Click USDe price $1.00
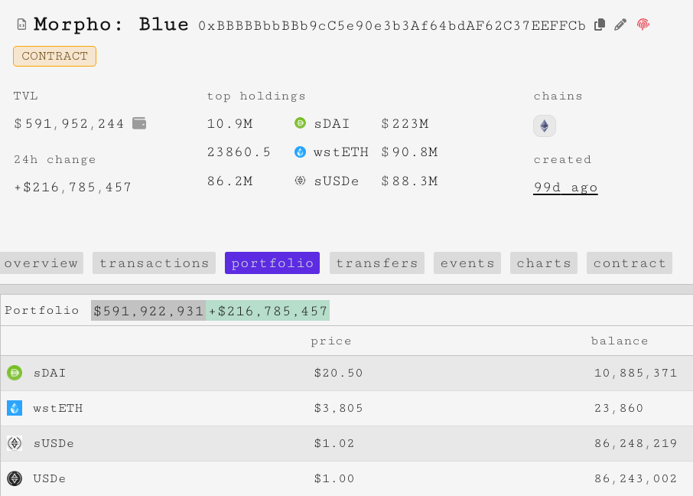Viewport: 693px width, 496px height. (x=334, y=478)
